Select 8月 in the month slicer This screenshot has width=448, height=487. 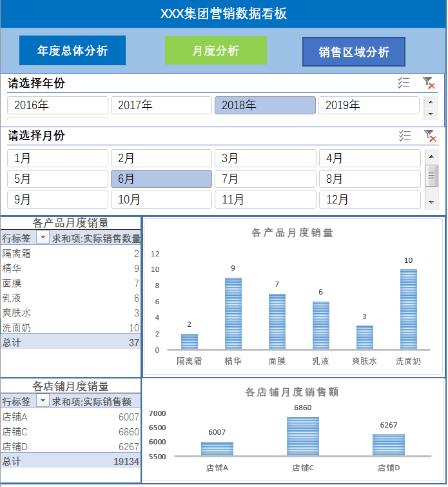370,179
